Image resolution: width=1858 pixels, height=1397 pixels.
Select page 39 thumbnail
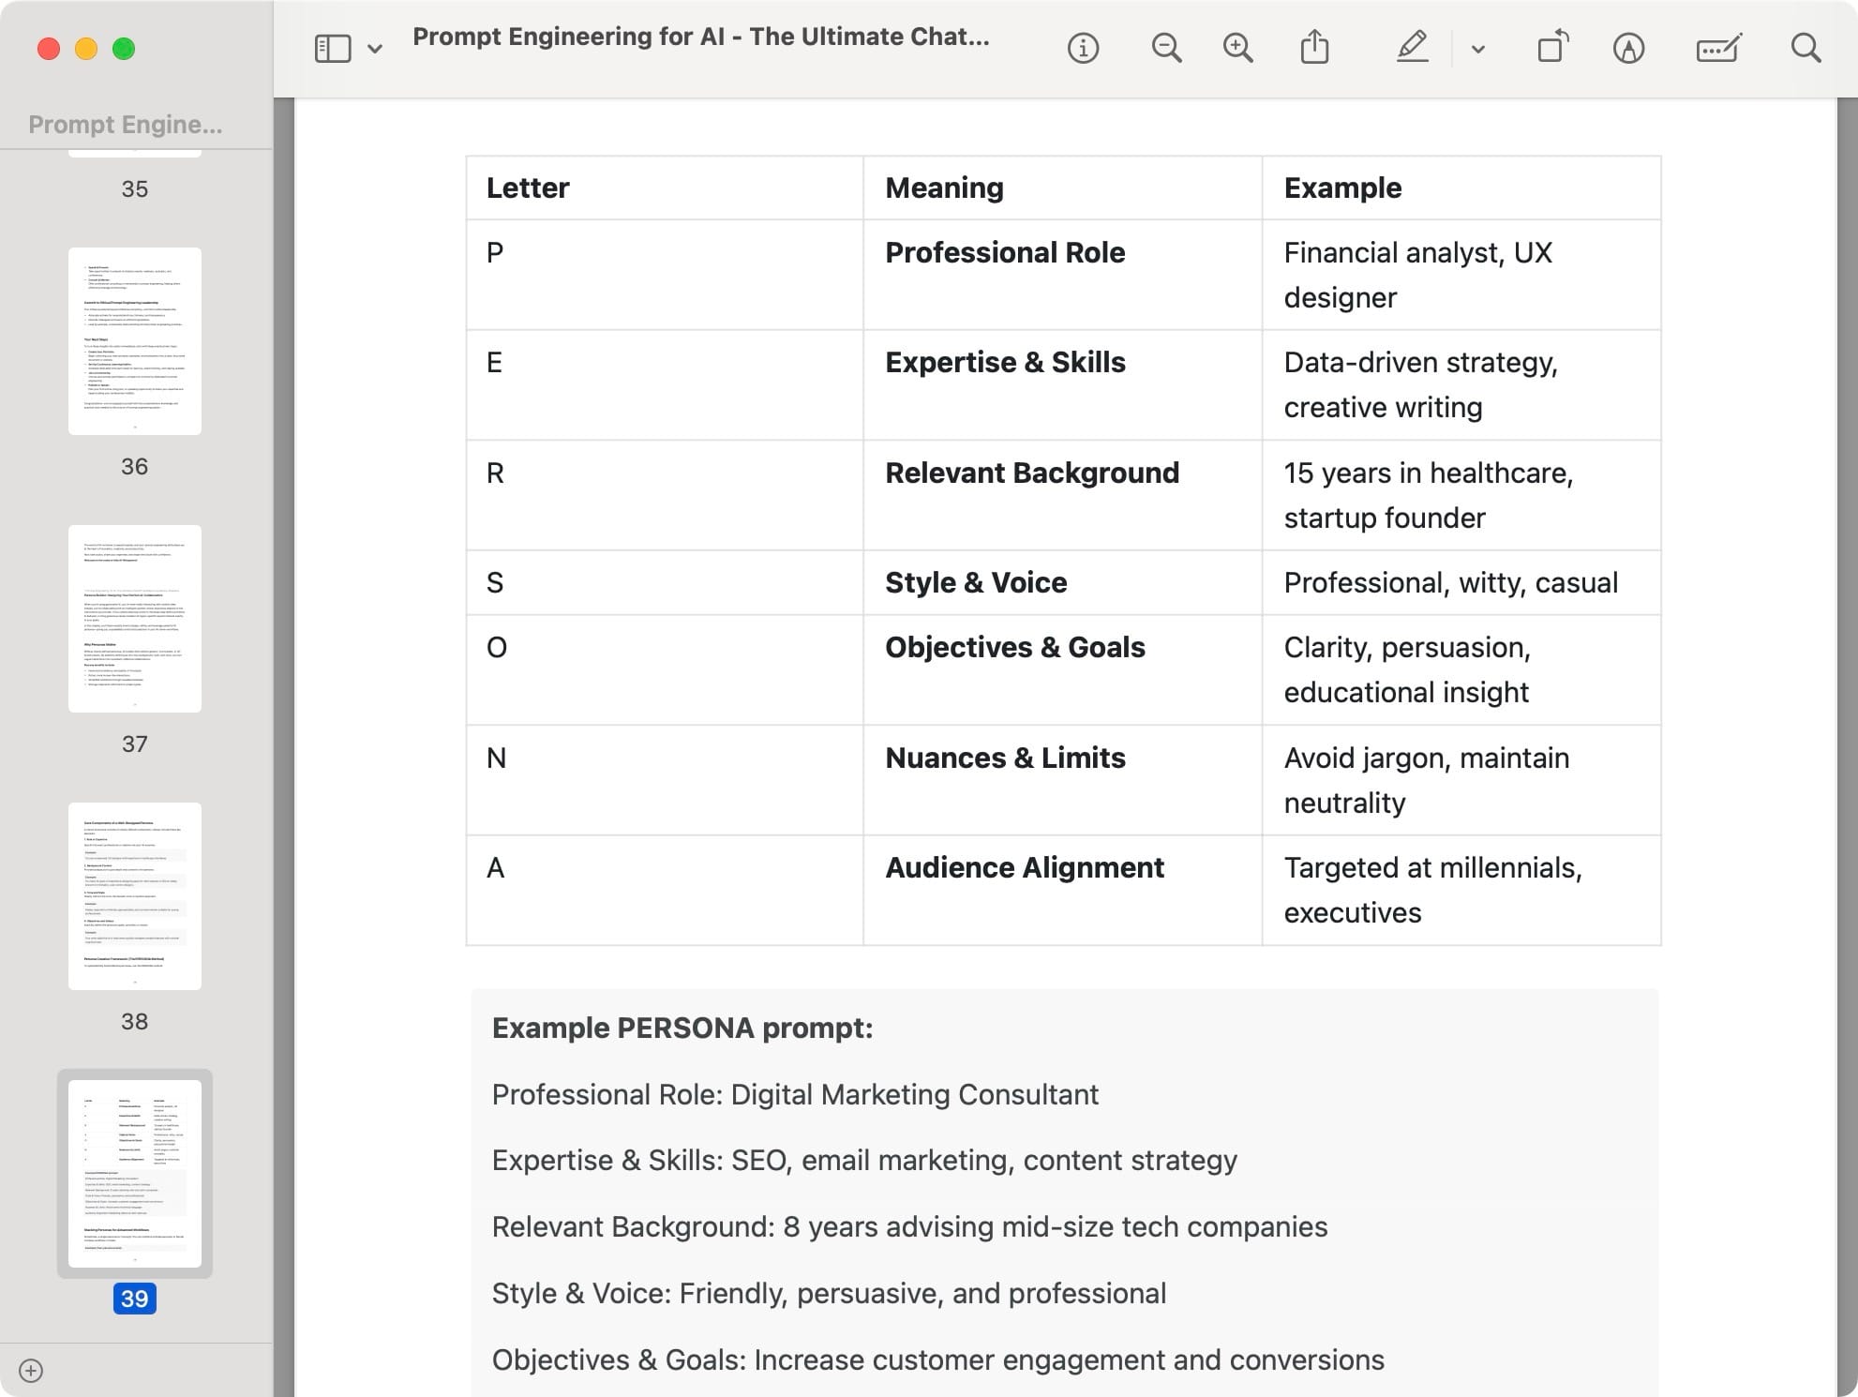pos(135,1173)
